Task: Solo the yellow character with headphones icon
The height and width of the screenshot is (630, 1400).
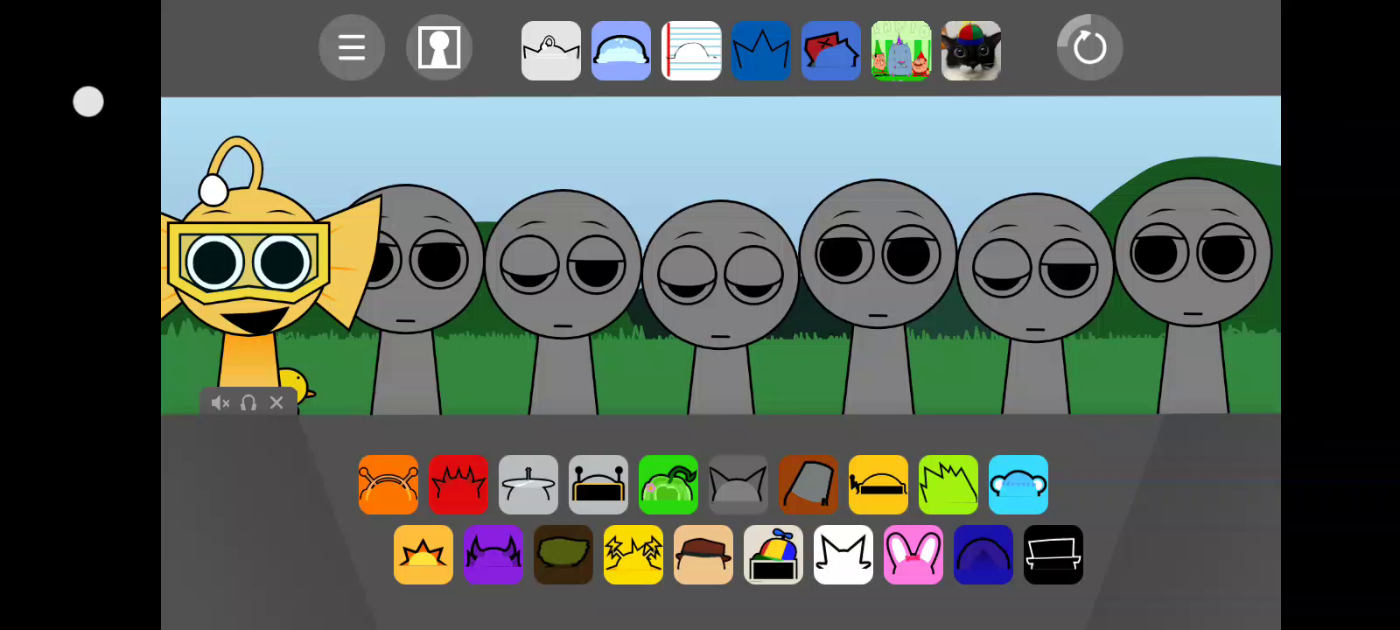Action: [248, 402]
